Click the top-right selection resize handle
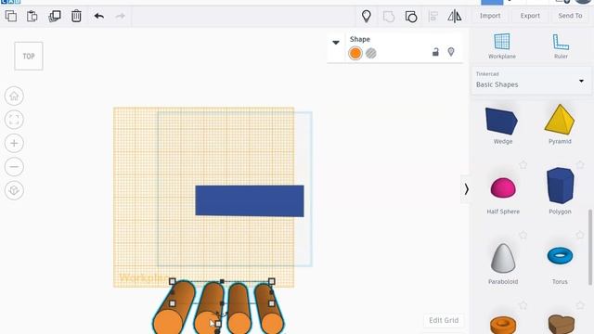The image size is (594, 334). 272,281
